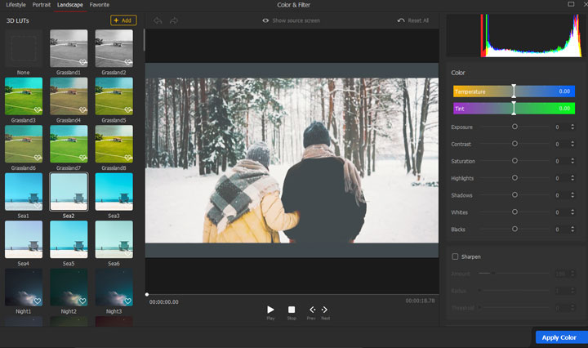
Task: Add a new 3D LUT
Action: click(x=123, y=20)
